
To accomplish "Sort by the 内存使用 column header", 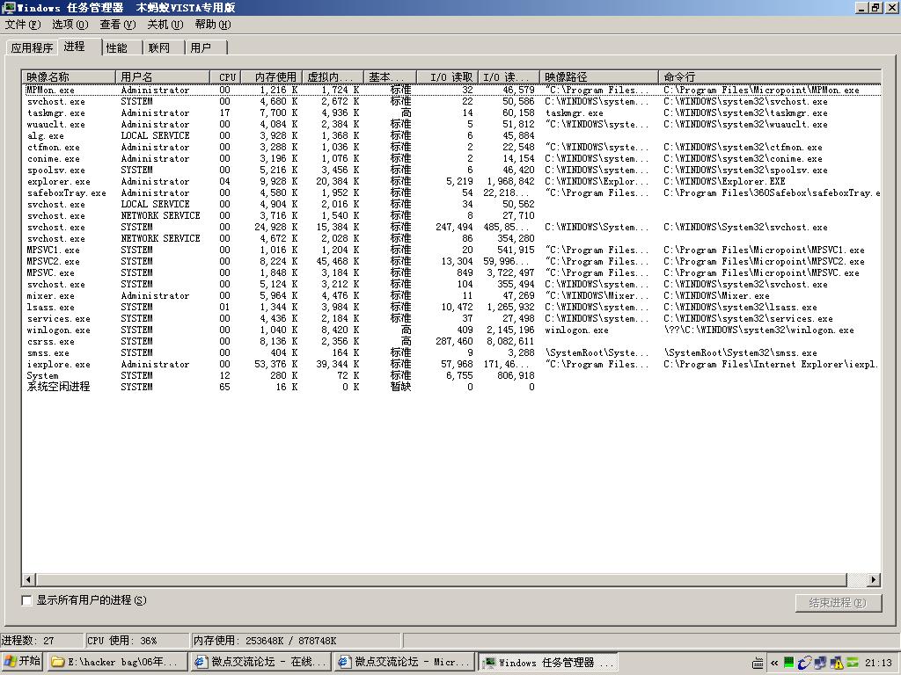I will point(272,77).
